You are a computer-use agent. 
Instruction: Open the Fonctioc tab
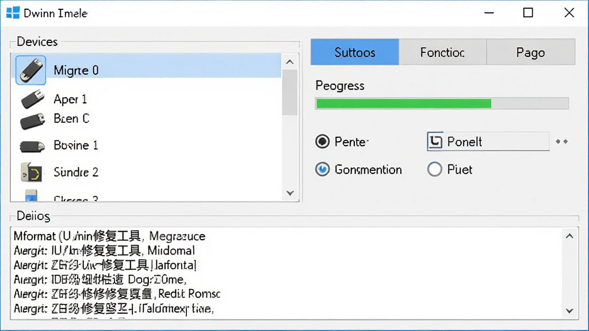click(x=442, y=52)
